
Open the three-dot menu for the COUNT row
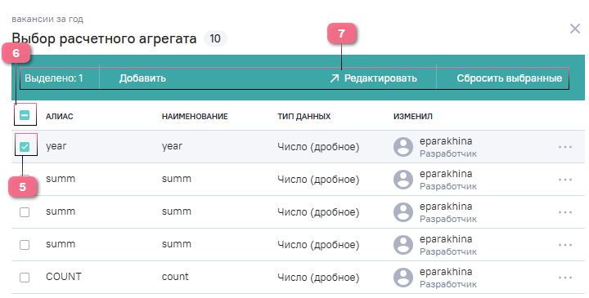click(x=565, y=278)
